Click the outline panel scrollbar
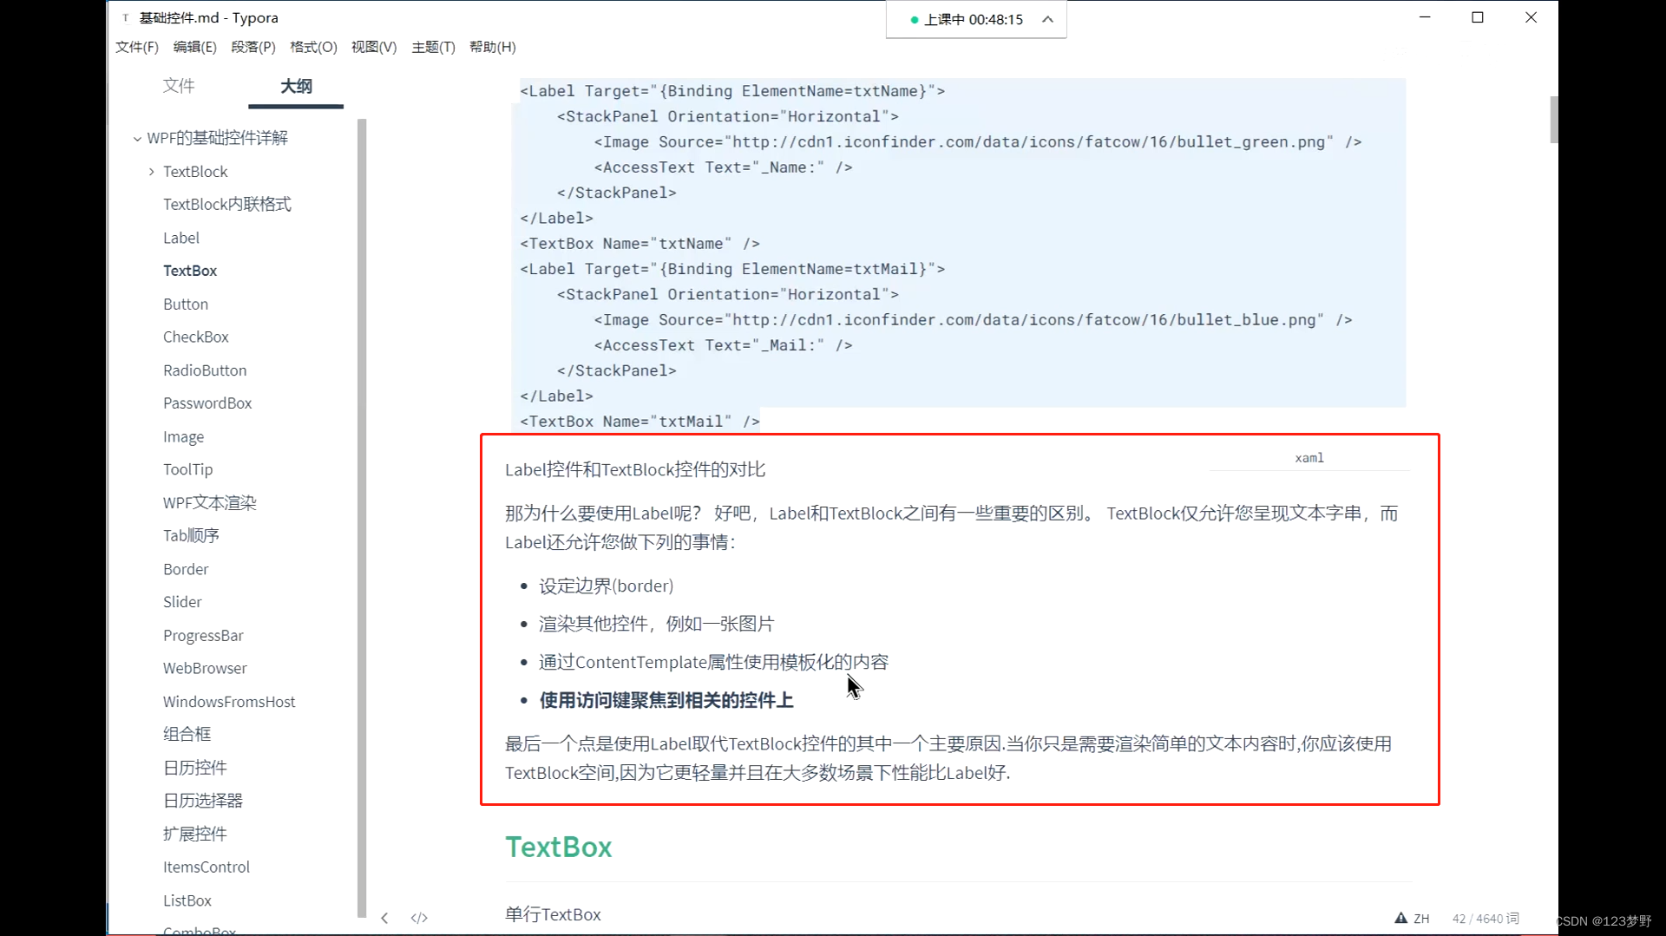This screenshot has height=936, width=1666. click(362, 517)
